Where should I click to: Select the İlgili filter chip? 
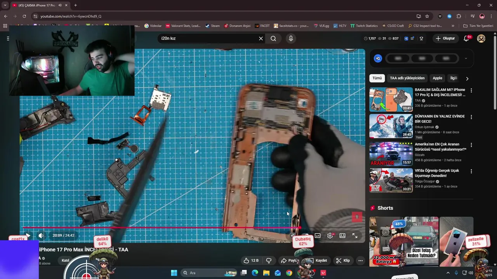point(454,78)
